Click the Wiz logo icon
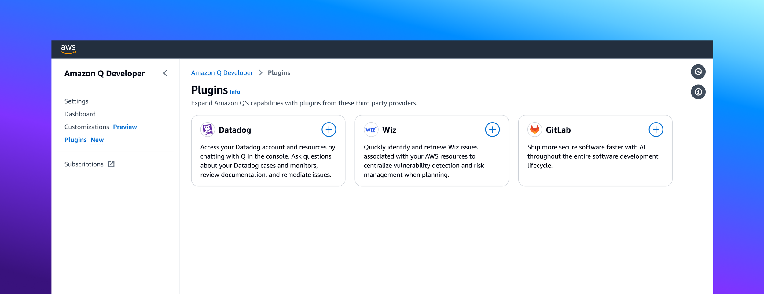 click(x=371, y=130)
